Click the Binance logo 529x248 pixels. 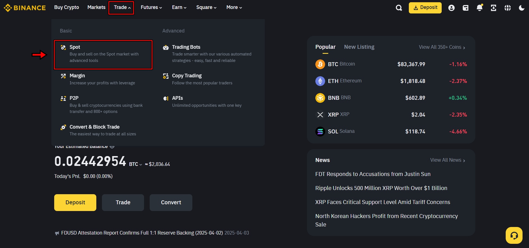click(x=24, y=8)
